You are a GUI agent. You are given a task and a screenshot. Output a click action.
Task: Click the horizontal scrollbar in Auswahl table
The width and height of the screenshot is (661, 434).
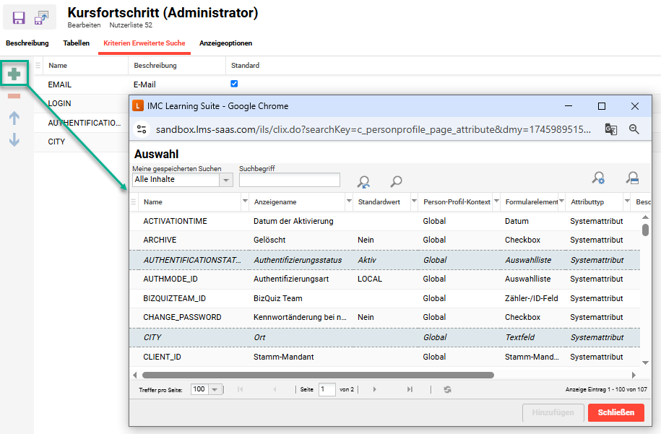(318, 375)
